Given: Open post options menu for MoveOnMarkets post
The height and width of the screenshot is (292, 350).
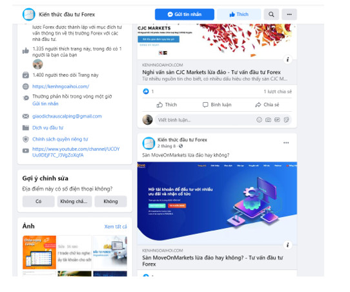Looking at the screenshot, I should [x=286, y=143].
